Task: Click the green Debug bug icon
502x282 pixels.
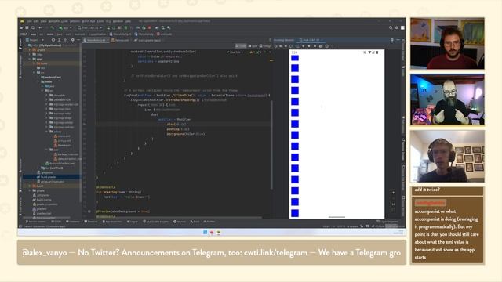Action: pos(125,28)
